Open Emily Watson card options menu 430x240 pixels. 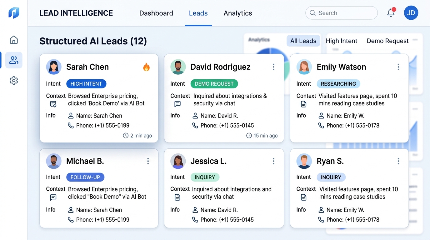tap(398, 67)
